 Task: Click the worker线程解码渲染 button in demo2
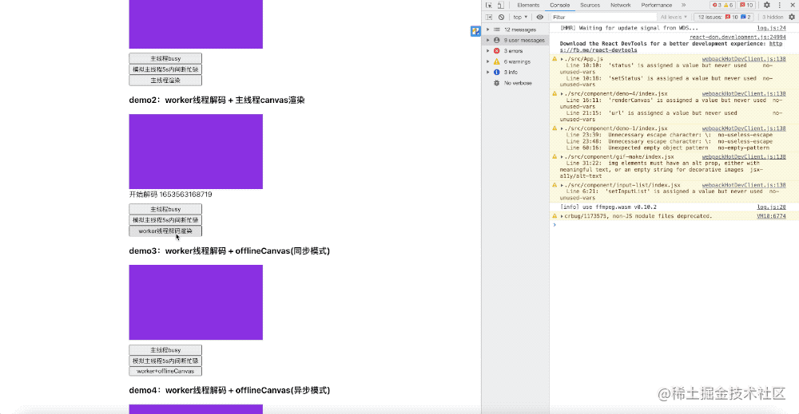pyautogui.click(x=165, y=231)
